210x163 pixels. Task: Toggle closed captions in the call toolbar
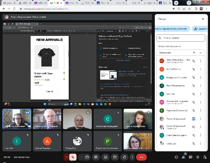pyautogui.click(x=95, y=157)
